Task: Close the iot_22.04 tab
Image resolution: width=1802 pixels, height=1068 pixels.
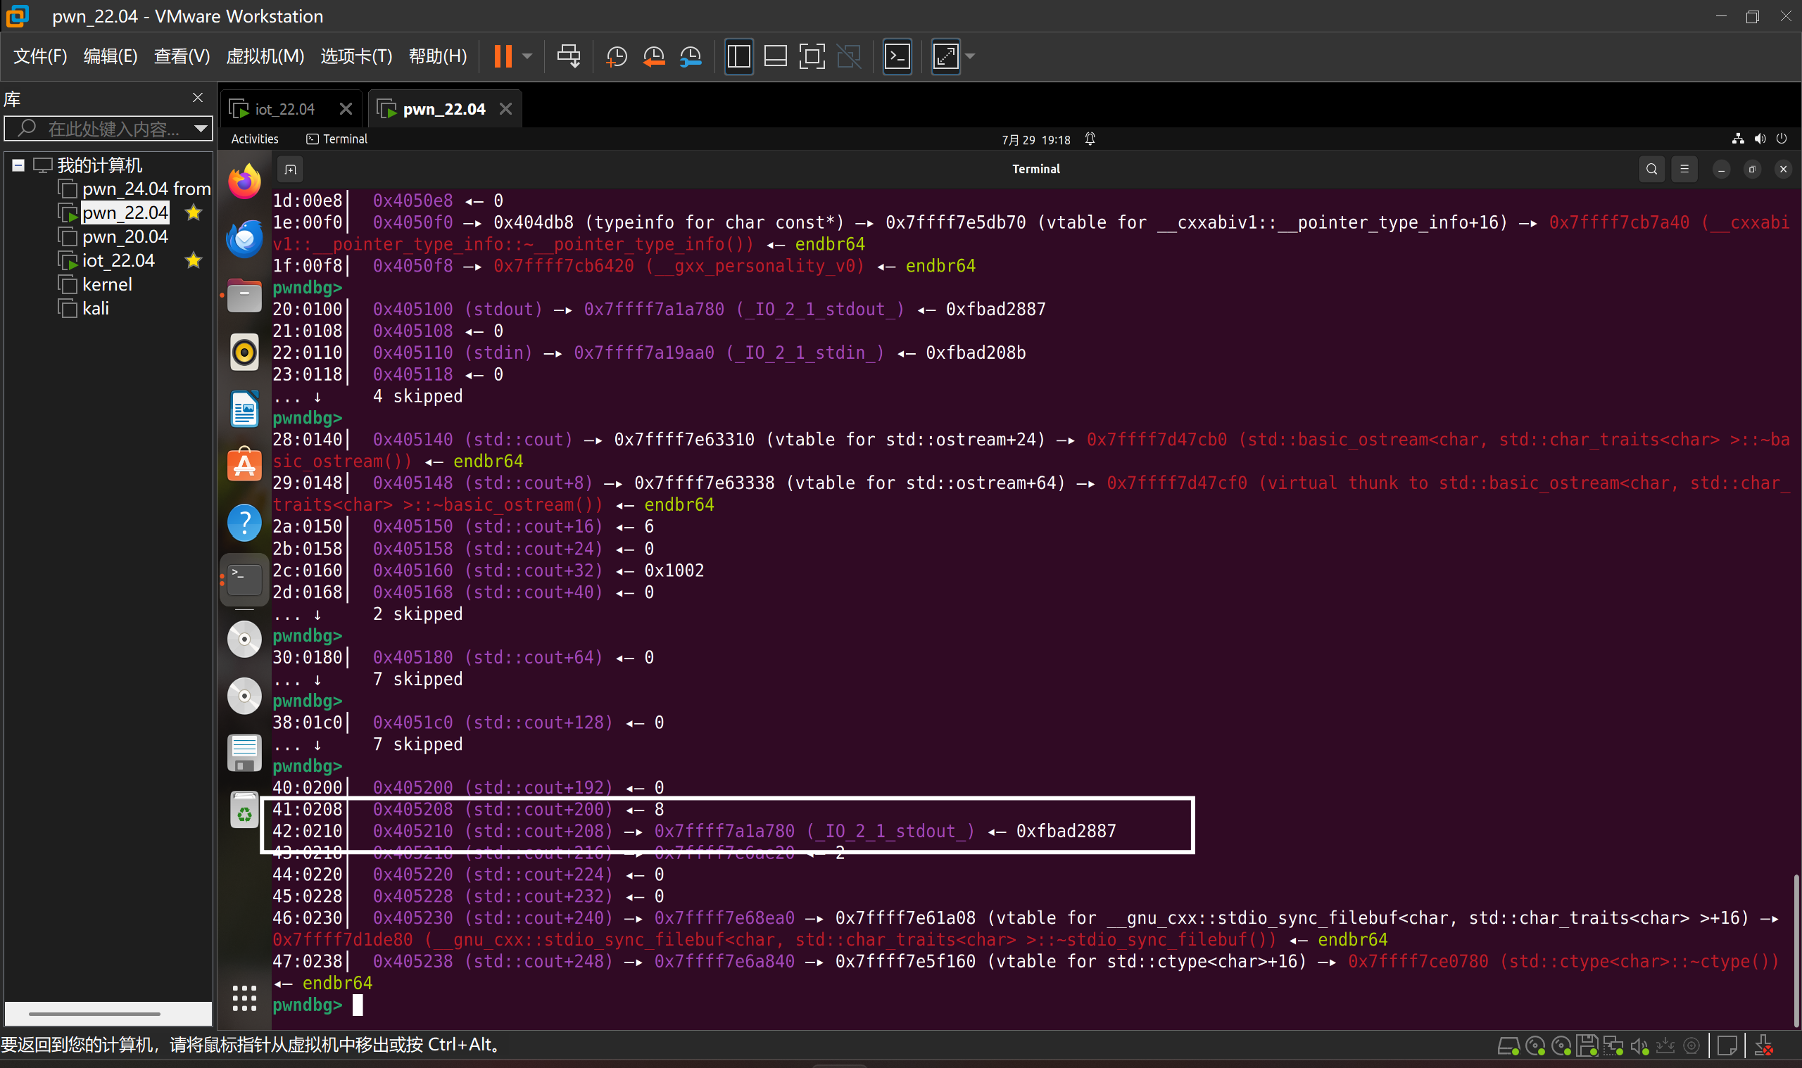Action: tap(346, 109)
